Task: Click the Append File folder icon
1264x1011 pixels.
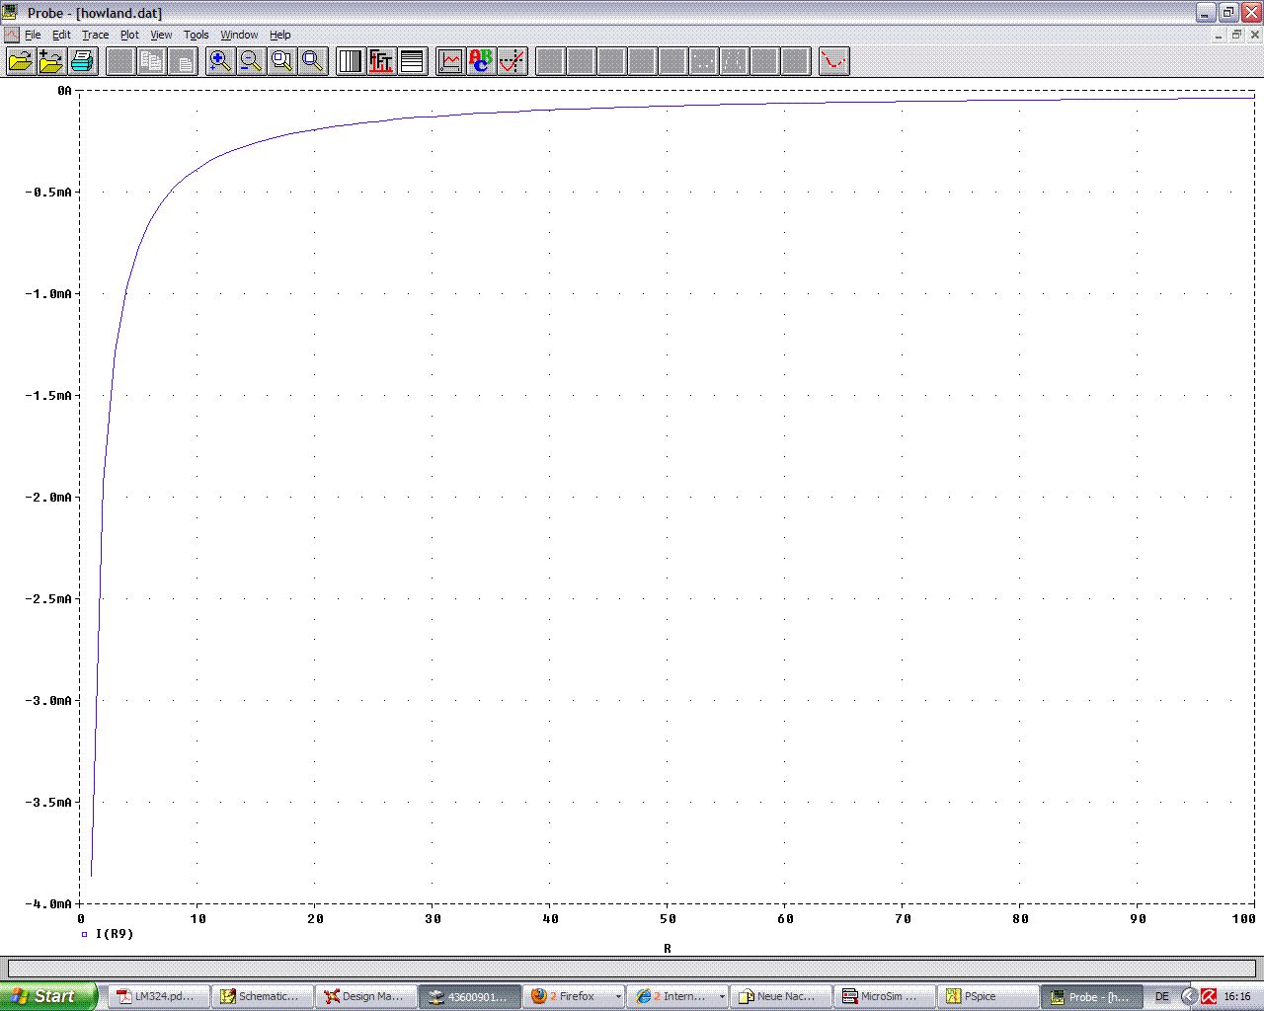Action: tap(51, 62)
